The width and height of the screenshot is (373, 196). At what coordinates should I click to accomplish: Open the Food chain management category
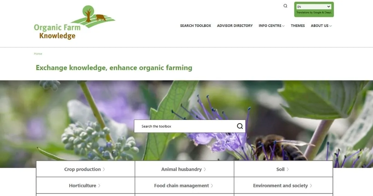184,186
